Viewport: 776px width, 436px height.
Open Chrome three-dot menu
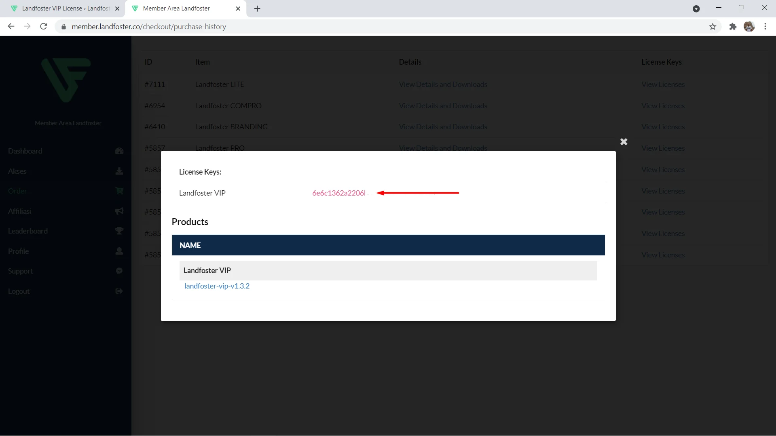coord(765,27)
